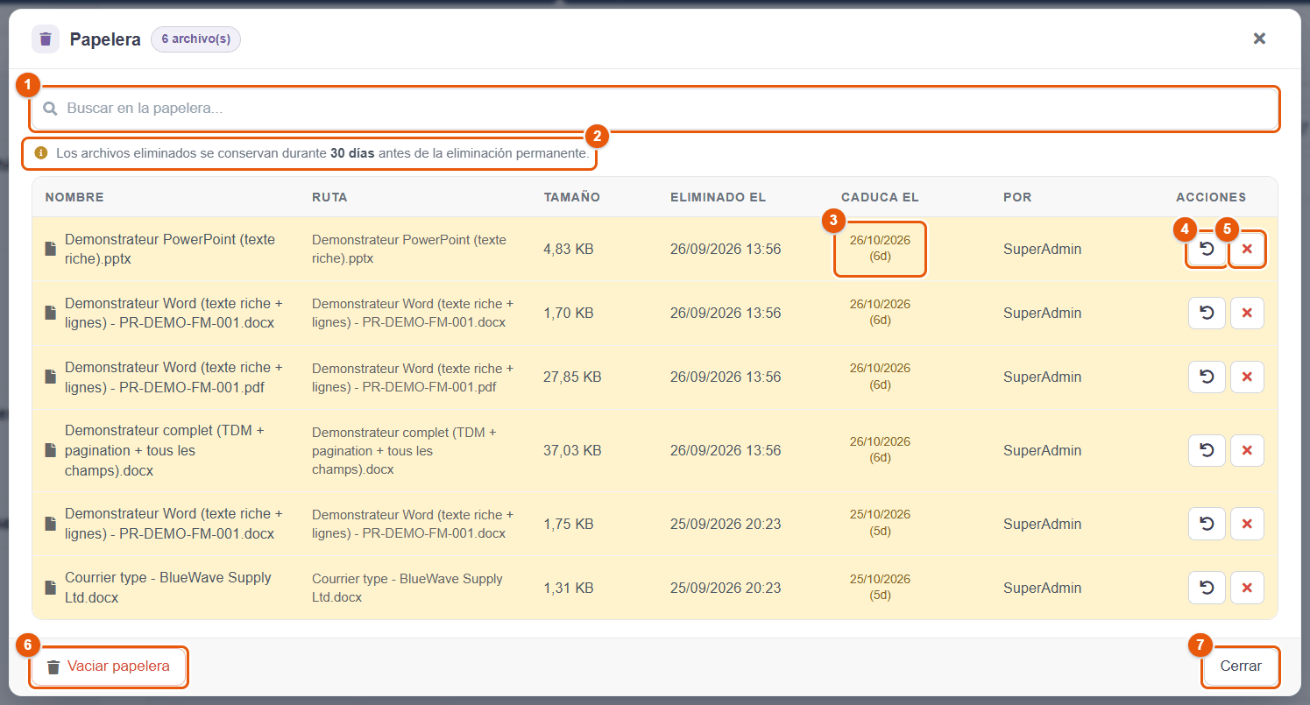This screenshot has width=1310, height=705.
Task: Click the Papelera dialog title
Action: coord(105,39)
